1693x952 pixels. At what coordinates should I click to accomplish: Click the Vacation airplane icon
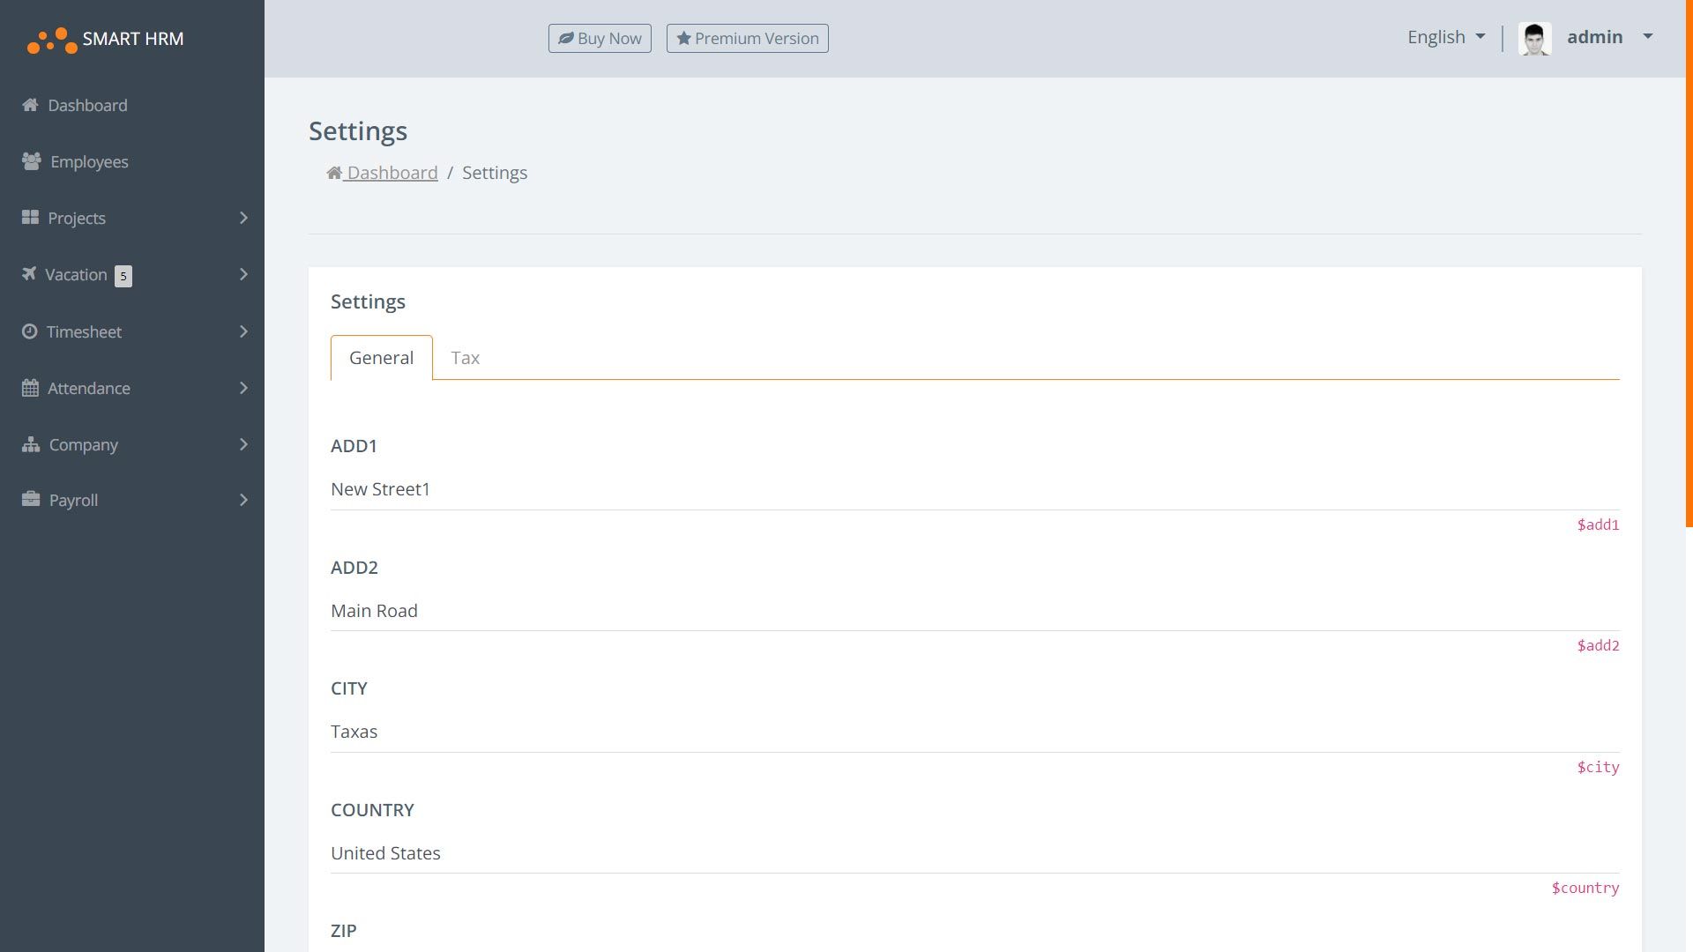[29, 273]
